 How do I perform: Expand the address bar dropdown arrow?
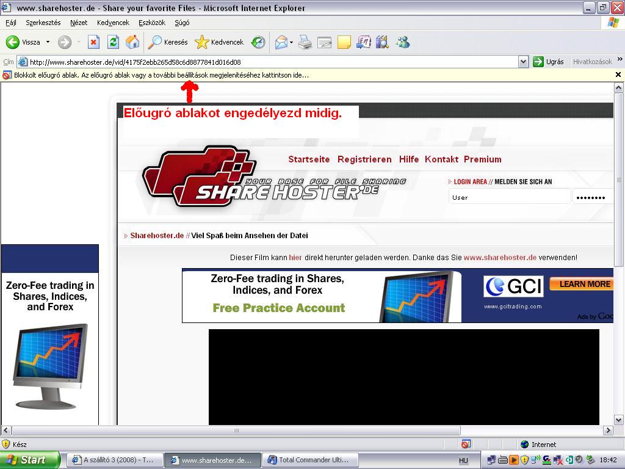click(523, 62)
